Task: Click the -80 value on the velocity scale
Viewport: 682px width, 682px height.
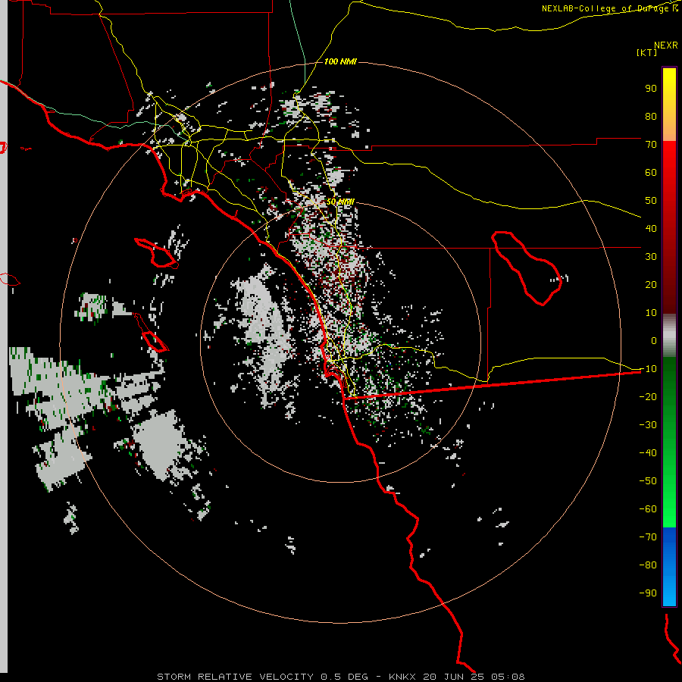Action: (x=648, y=565)
